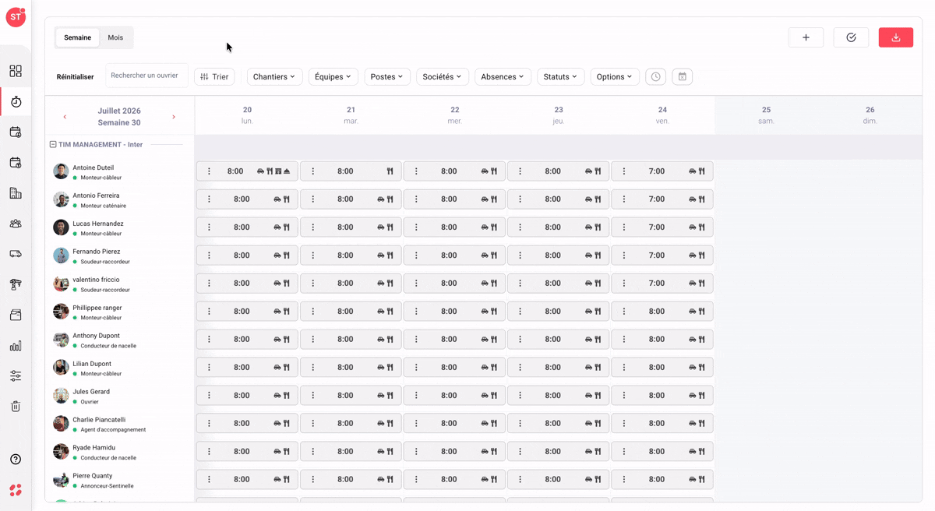The width and height of the screenshot is (935, 511).
Task: Open Lucas Hernandez's Friday entry three-dot menu
Action: pyautogui.click(x=624, y=227)
